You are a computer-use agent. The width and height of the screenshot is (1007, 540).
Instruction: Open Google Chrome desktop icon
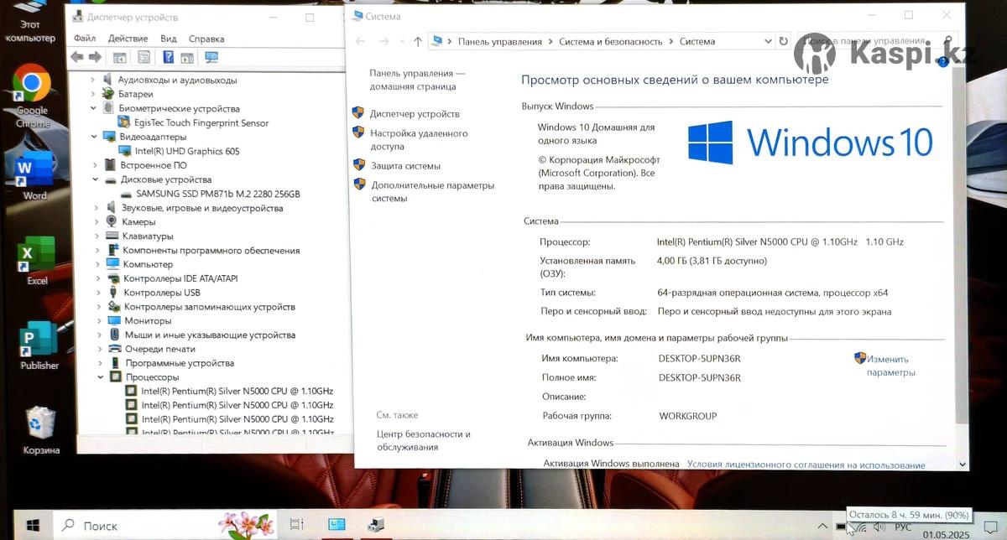point(32,96)
